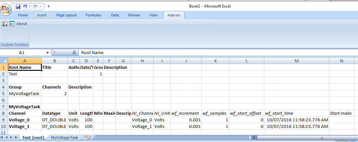
Task: Select the Datatype header cell
Action: click(54, 113)
